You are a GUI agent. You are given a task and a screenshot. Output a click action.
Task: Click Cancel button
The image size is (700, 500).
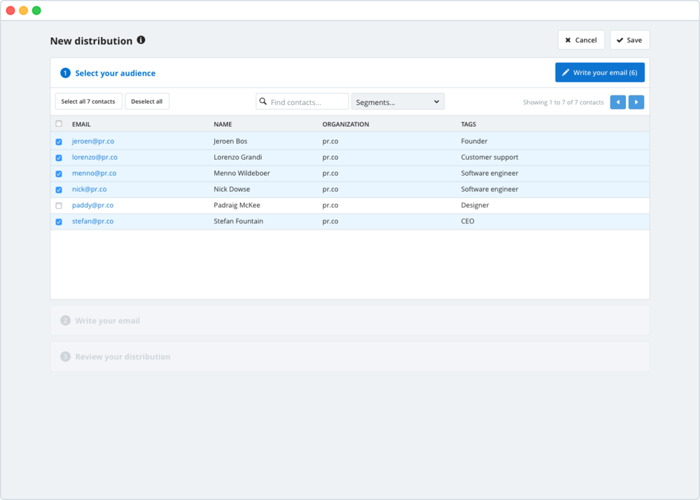pos(581,40)
